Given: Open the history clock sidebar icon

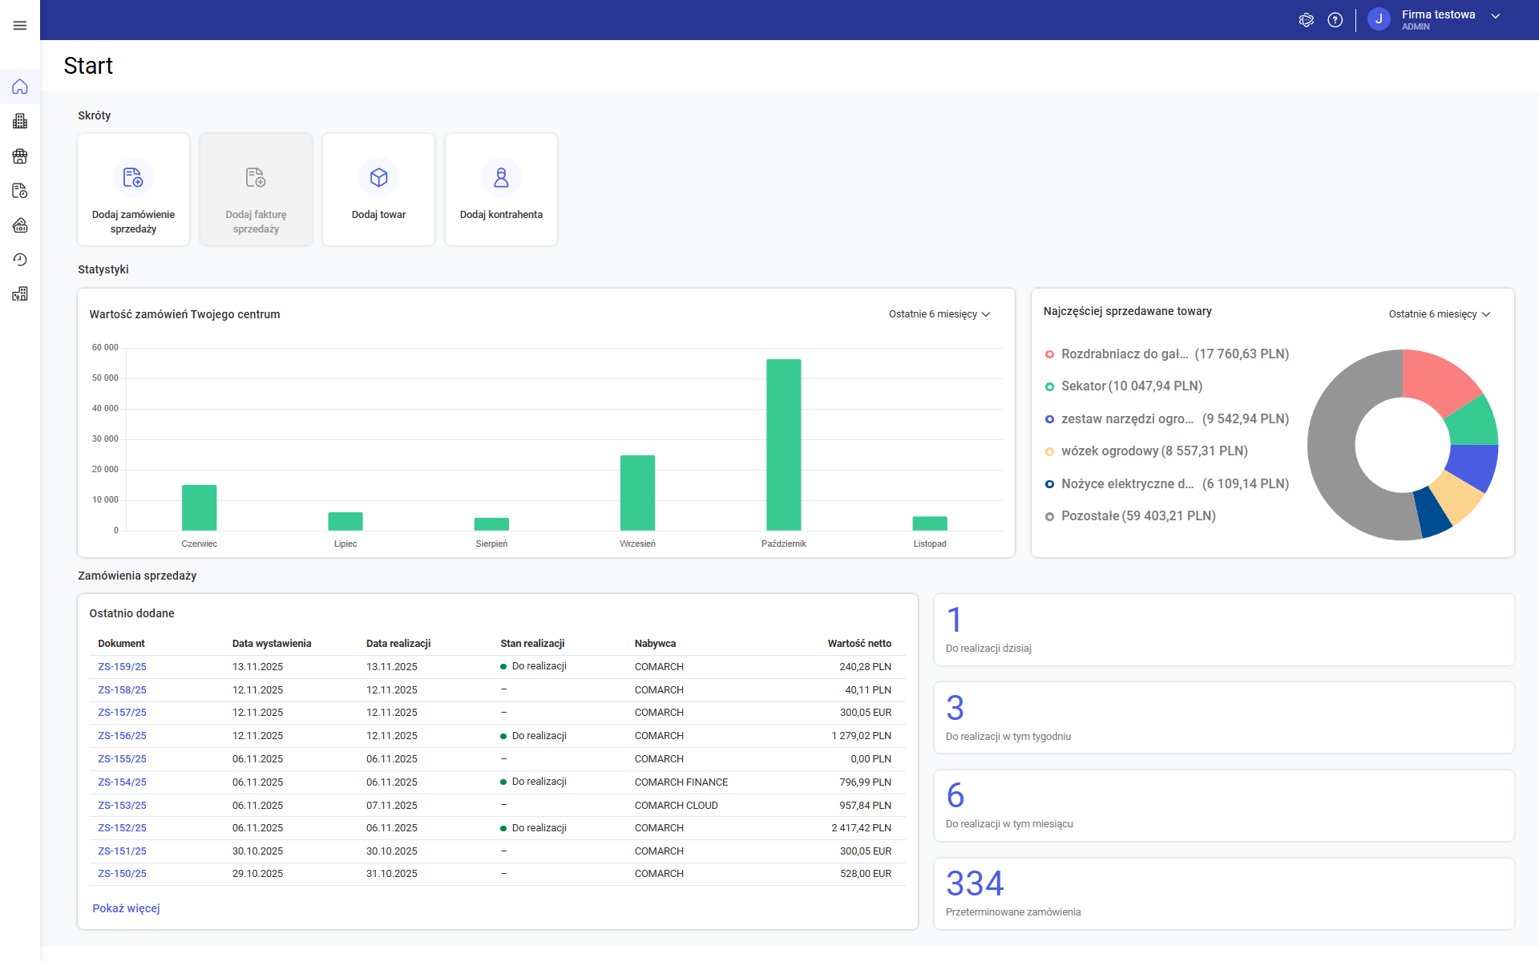Looking at the screenshot, I should tap(20, 260).
